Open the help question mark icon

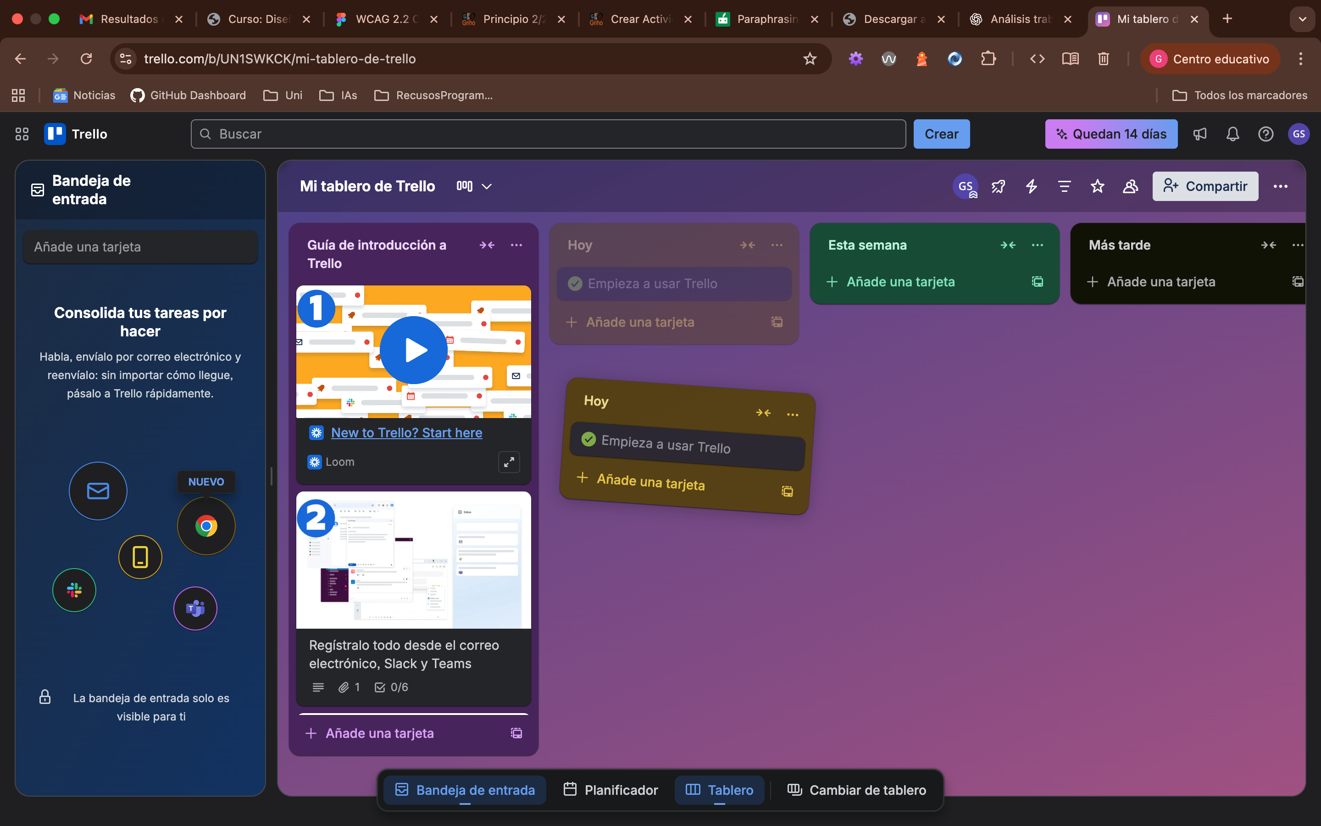point(1265,134)
